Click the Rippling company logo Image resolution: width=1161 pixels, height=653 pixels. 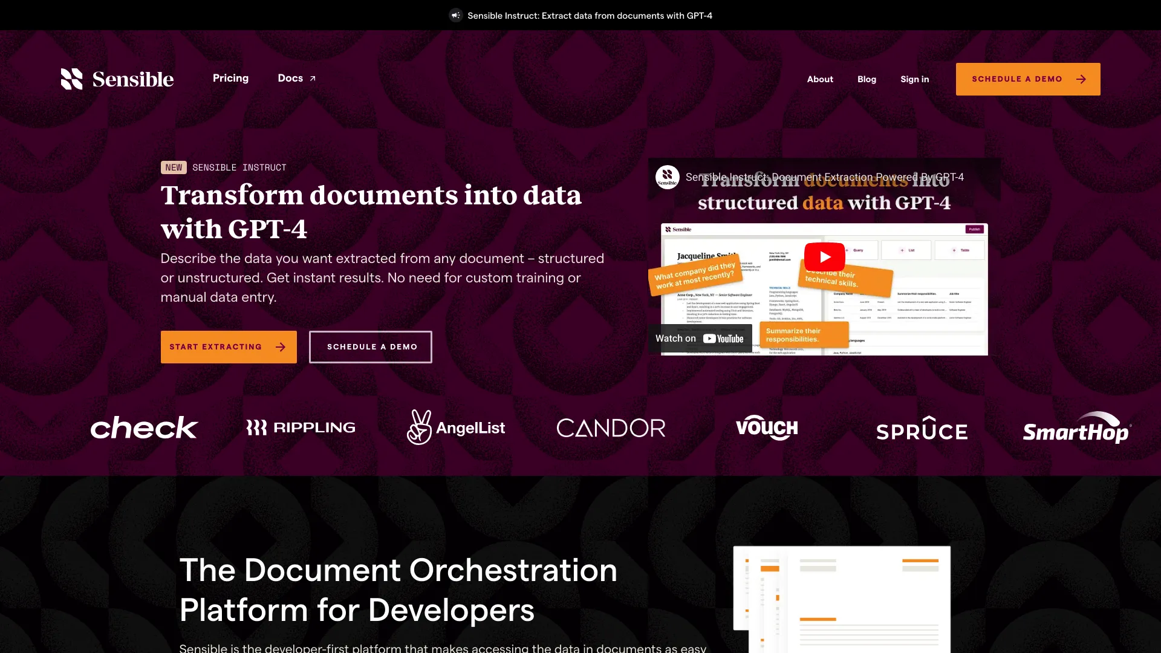point(301,427)
